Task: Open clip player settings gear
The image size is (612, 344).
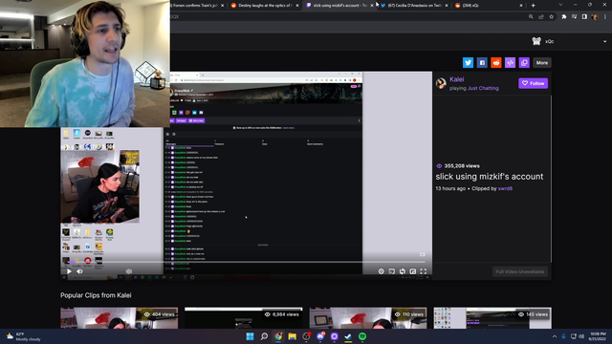Action: coord(381,271)
